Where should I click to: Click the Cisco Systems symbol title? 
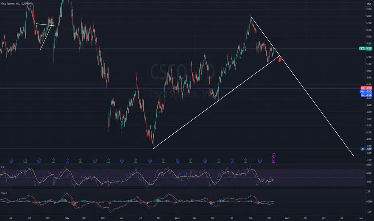(x=17, y=4)
